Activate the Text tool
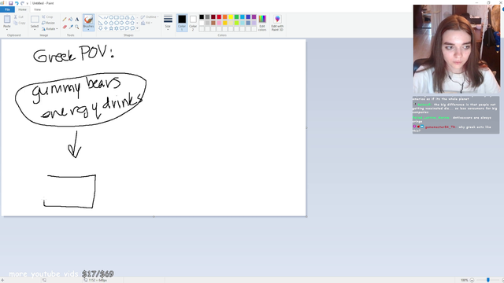Screen dimensions: 504x283 [x=77, y=19]
